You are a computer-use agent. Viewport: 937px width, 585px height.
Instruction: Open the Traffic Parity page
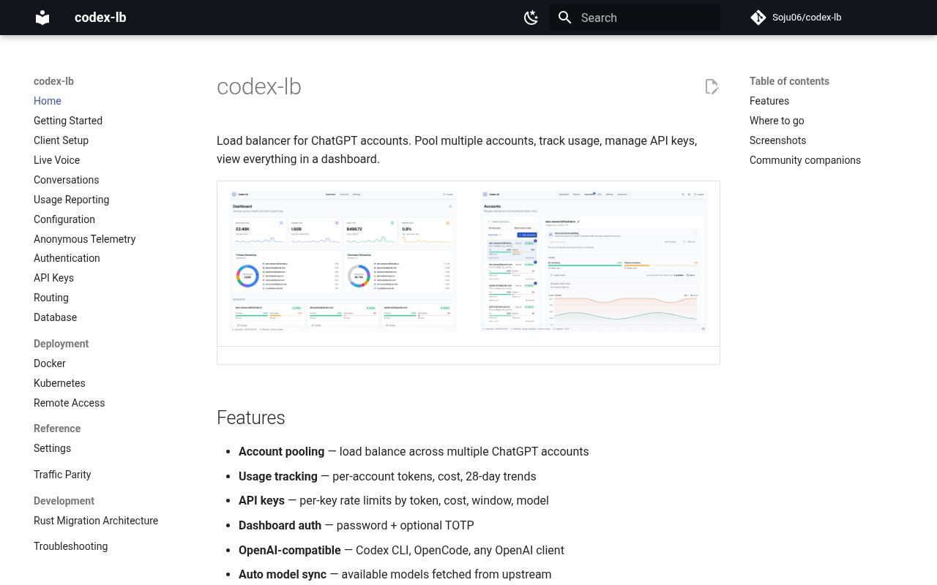click(x=62, y=475)
